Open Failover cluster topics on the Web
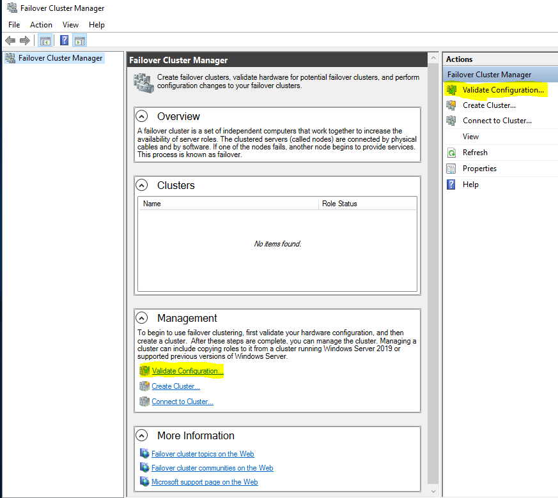The width and height of the screenshot is (558, 498). point(203,454)
